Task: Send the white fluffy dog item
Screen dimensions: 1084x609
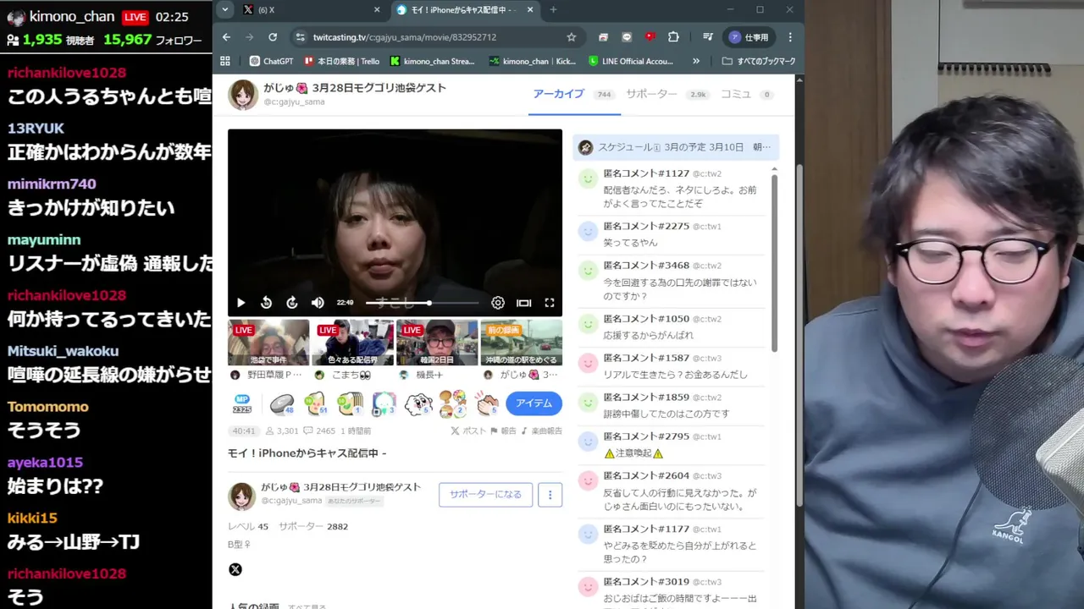Action: (418, 404)
